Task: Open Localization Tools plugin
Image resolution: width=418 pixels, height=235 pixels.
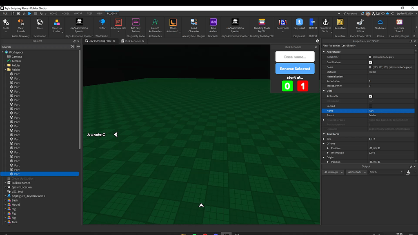Action: click(x=40, y=24)
